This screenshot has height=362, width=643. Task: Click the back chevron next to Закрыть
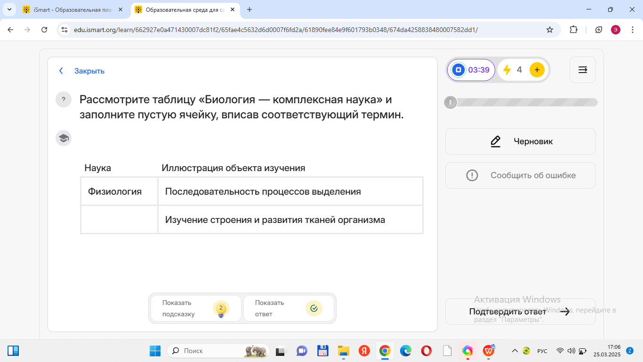pyautogui.click(x=61, y=71)
